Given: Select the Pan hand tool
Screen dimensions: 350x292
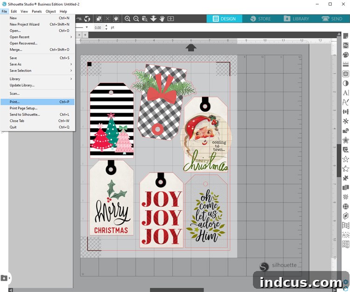Looking at the screenshot, I should [x=162, y=19].
